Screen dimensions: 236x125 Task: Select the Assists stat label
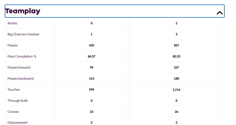pos(12,23)
